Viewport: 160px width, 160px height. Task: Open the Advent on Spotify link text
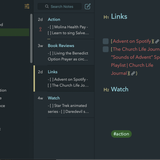click(132, 41)
